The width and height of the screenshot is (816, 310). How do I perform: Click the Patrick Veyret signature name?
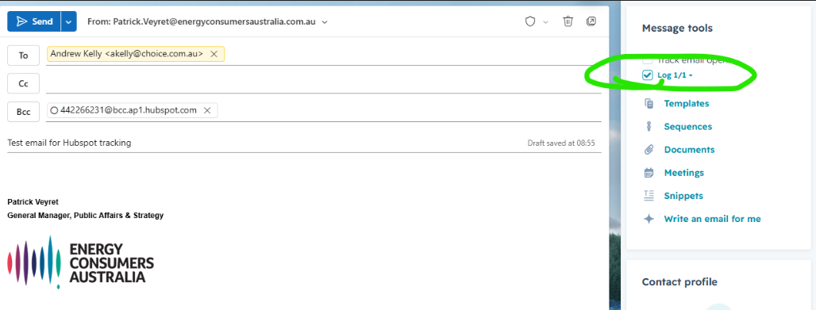tap(33, 201)
